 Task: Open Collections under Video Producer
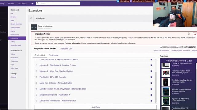pos(14,61)
